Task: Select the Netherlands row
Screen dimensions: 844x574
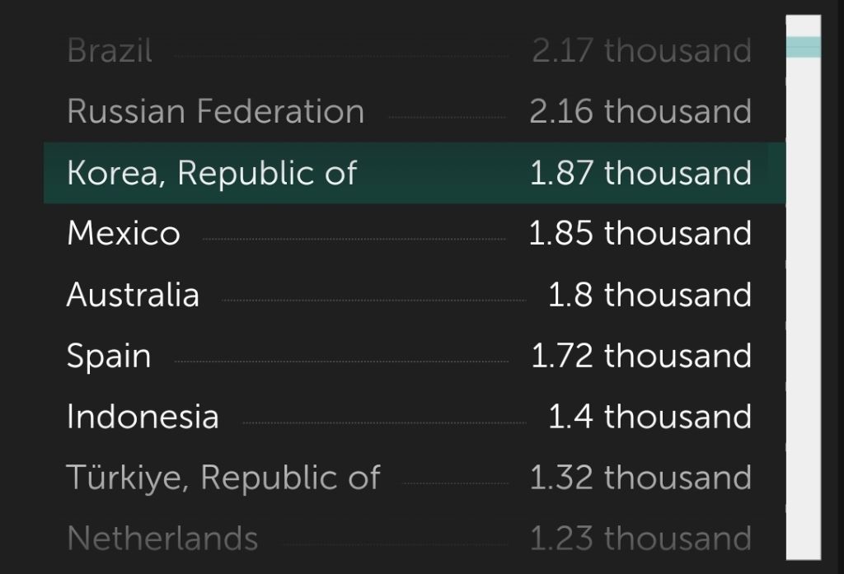Action: pos(415,539)
